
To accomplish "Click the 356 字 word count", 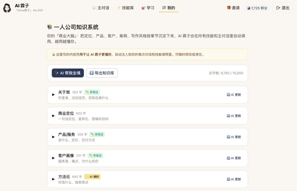I will (82, 135).
